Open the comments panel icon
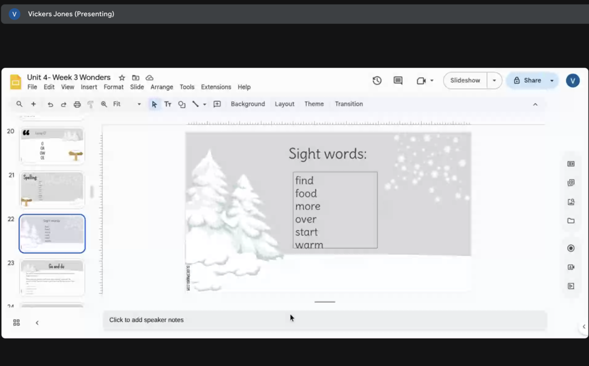 [x=398, y=81]
